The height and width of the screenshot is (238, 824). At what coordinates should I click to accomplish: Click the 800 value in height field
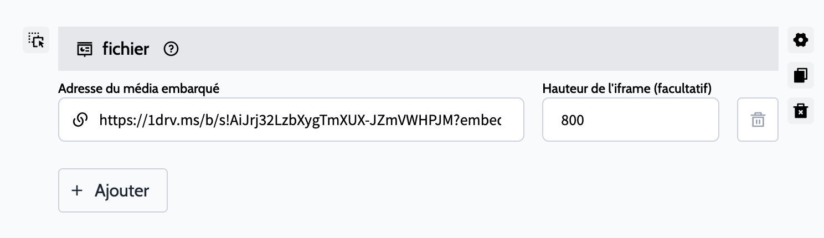coord(572,120)
